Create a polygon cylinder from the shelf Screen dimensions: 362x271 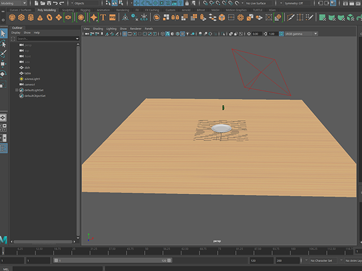point(31,18)
